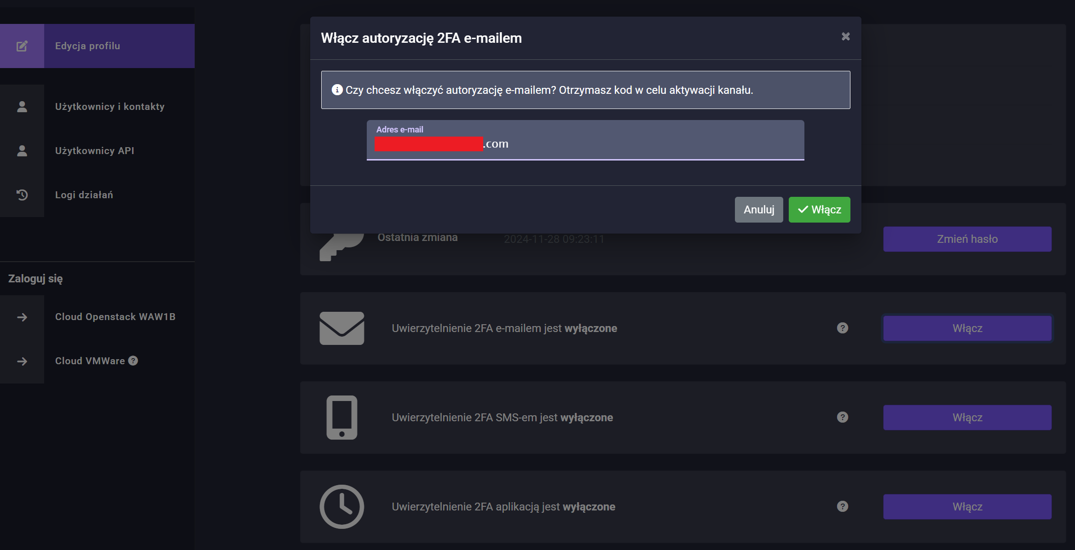Go to Logi działań in the sidebar
The image size is (1075, 550).
[x=84, y=195]
